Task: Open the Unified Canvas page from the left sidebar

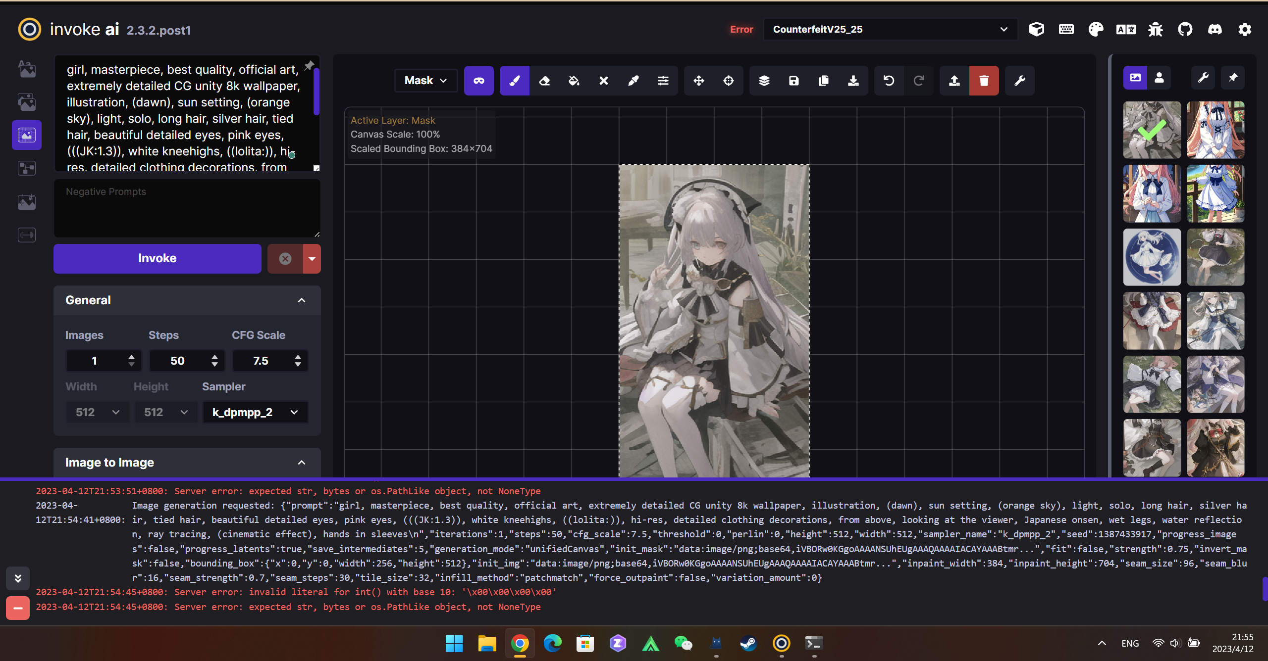Action: (x=26, y=135)
